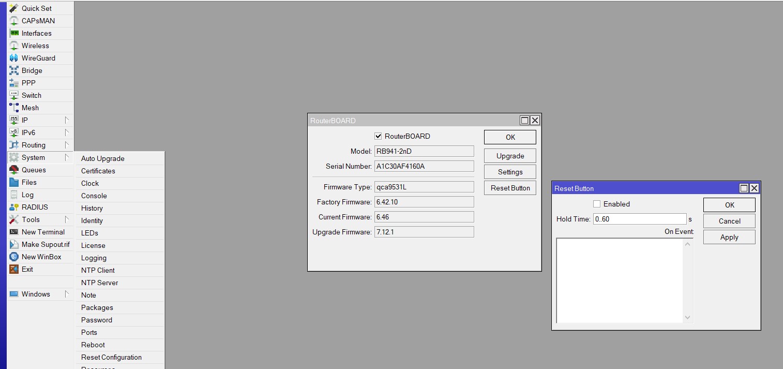783x369 pixels.
Task: Click the Windows monitor icon
Action: [14, 294]
